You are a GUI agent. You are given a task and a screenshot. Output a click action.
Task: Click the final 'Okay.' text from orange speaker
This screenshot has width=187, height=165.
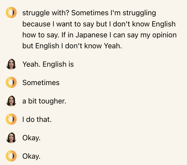[x=31, y=156]
